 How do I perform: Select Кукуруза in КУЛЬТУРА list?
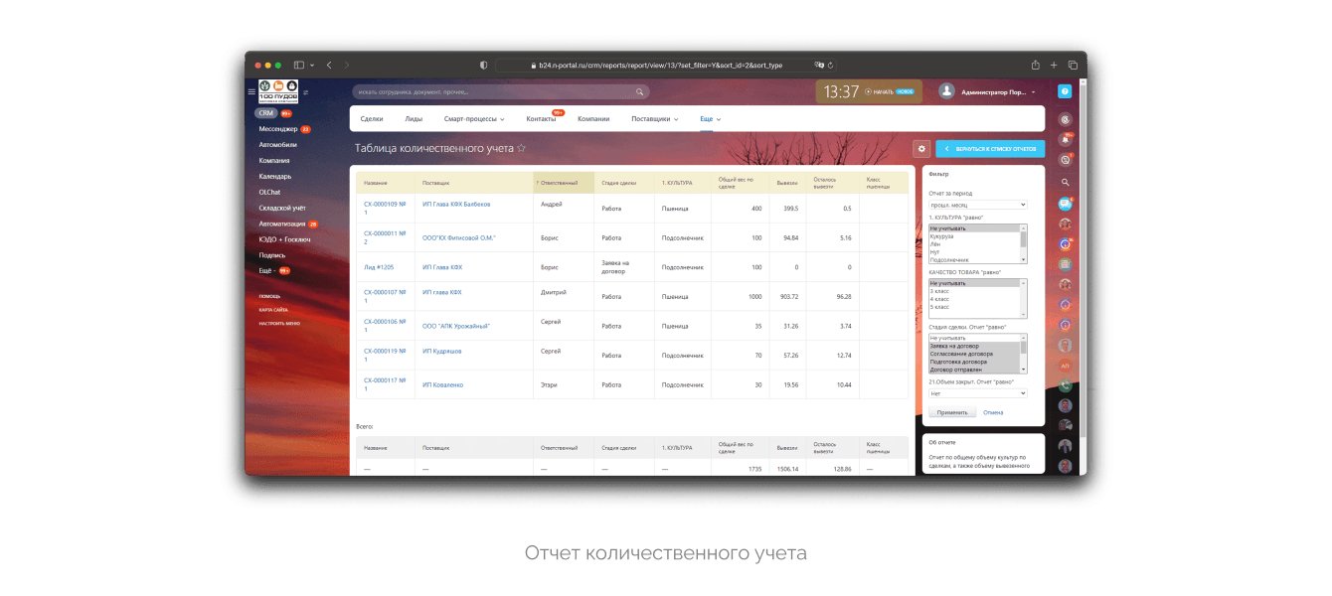[x=942, y=236]
